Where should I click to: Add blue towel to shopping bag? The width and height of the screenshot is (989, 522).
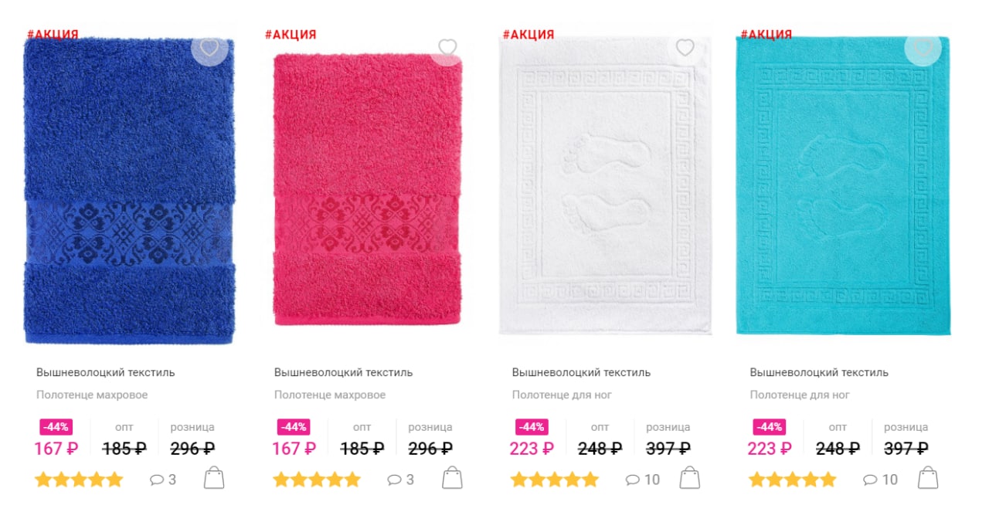[x=214, y=478]
